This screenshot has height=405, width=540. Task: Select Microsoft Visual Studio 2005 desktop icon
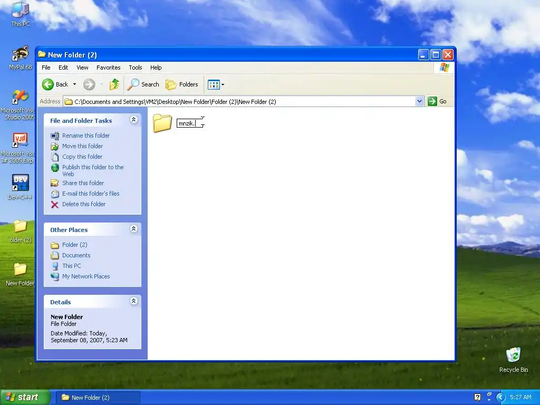click(x=18, y=105)
